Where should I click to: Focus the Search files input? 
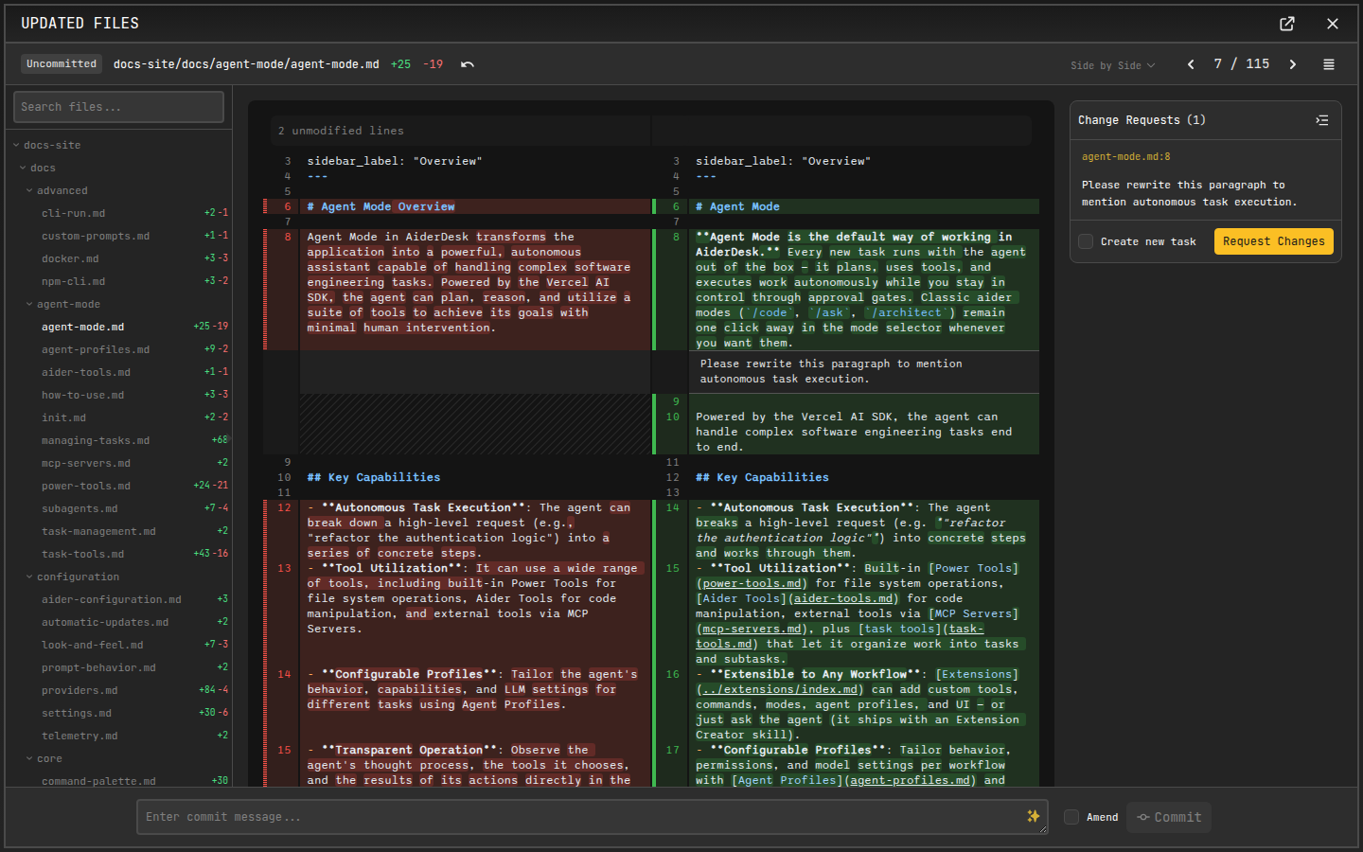tap(118, 107)
